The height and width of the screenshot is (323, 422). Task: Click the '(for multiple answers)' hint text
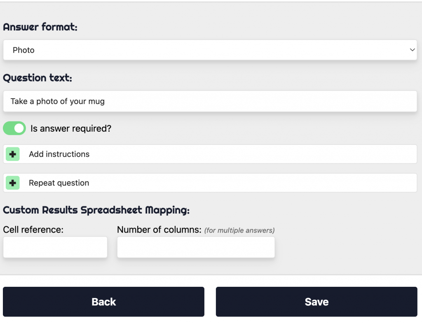(x=239, y=230)
